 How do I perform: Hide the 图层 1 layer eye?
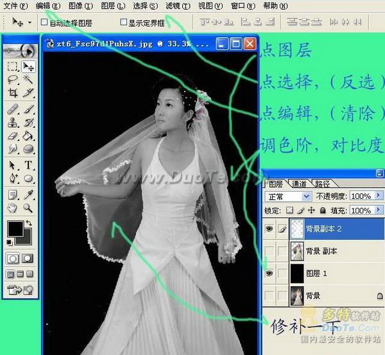pyautogui.click(x=269, y=273)
